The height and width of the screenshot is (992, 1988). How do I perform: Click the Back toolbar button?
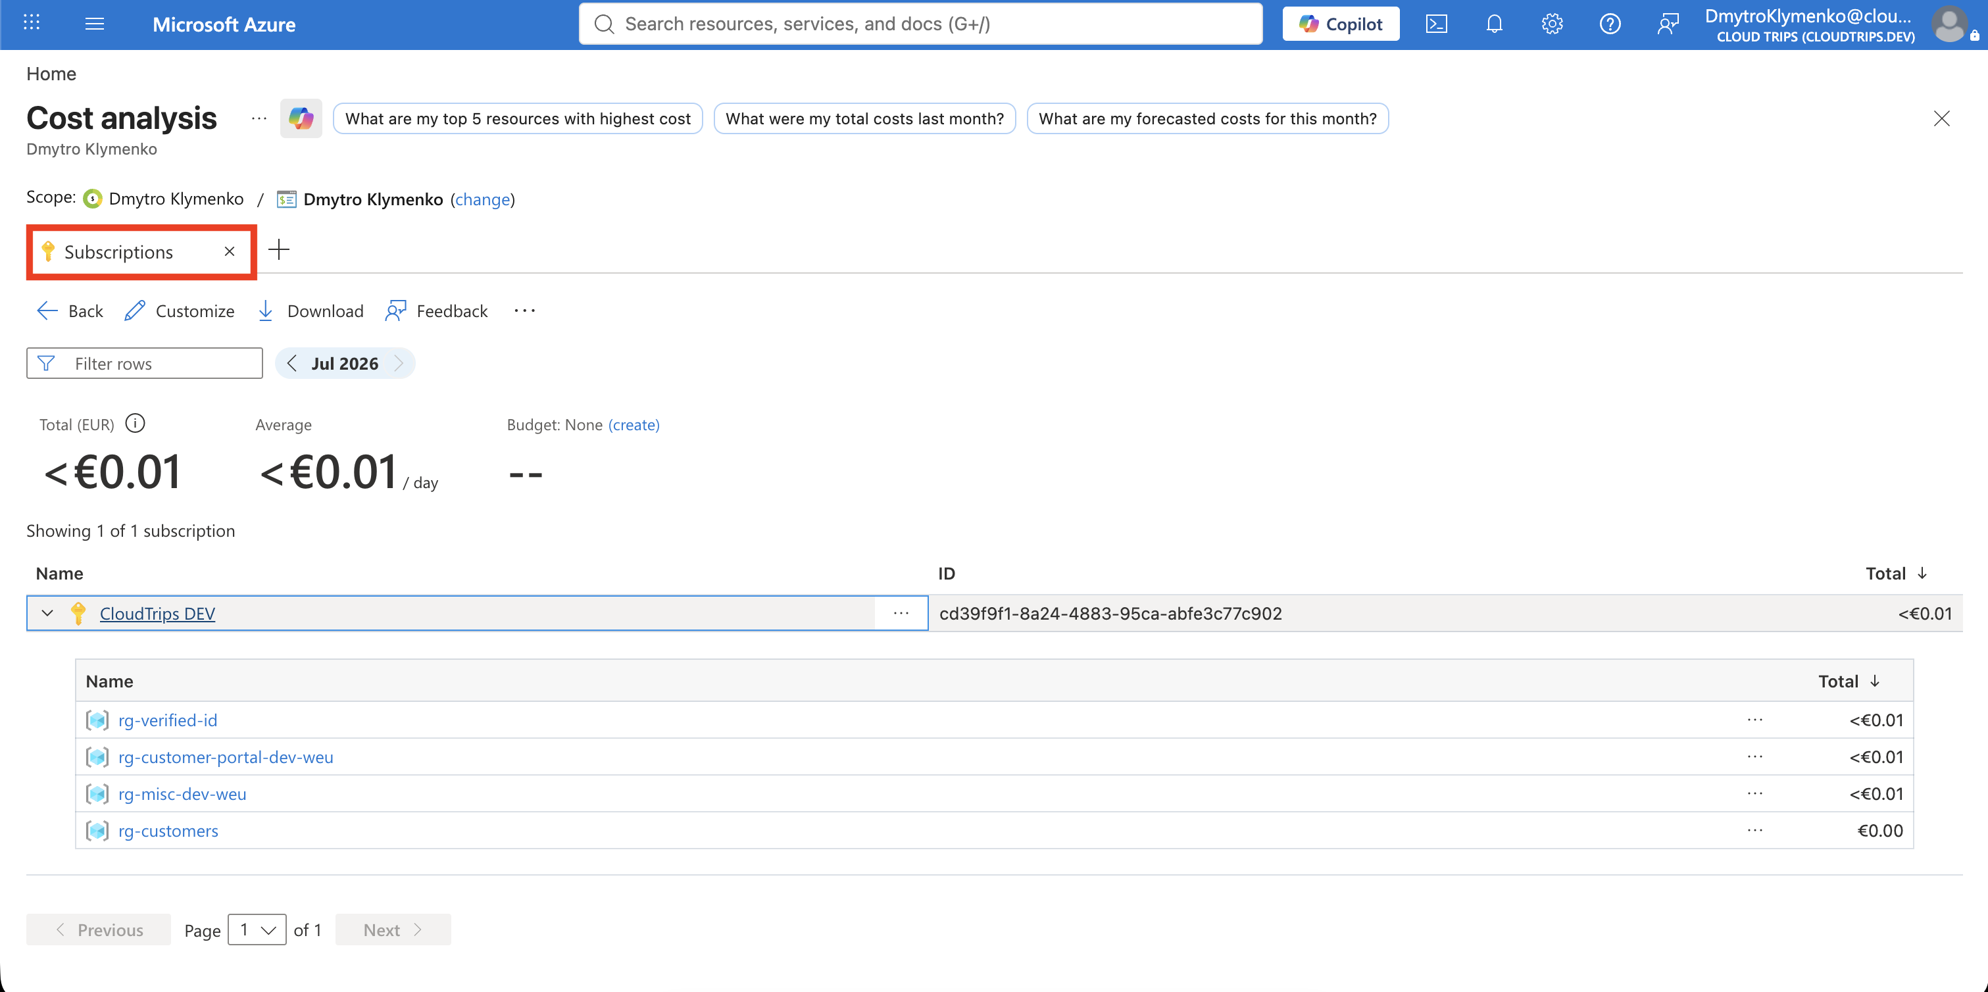[x=70, y=310]
